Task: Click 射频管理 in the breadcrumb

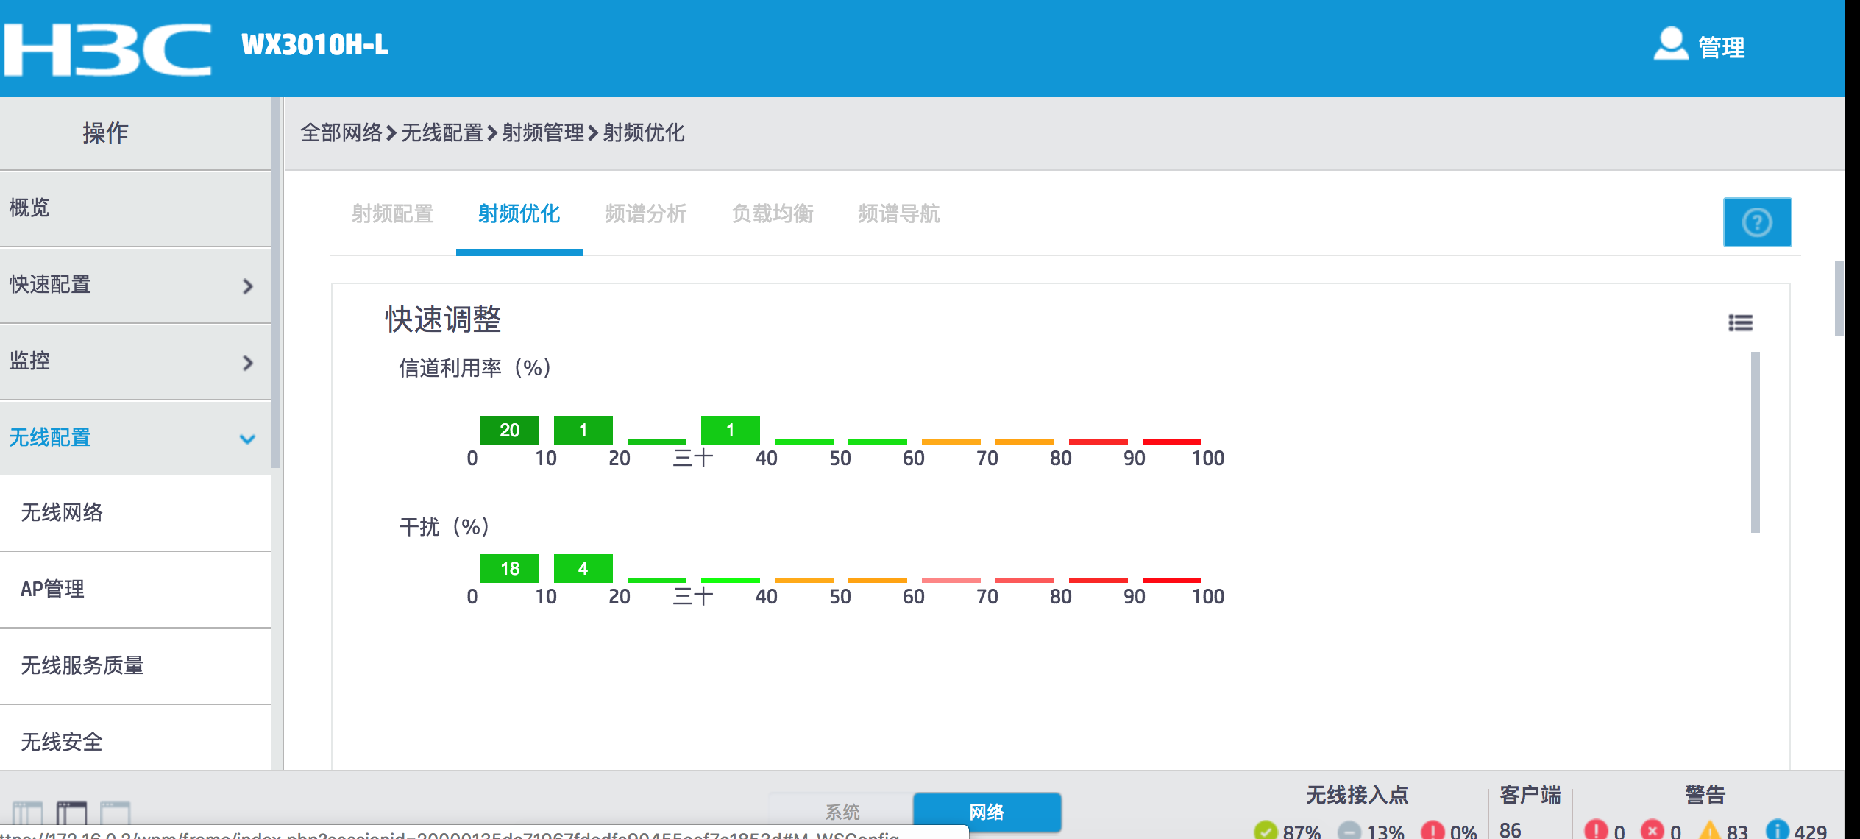Action: click(543, 133)
